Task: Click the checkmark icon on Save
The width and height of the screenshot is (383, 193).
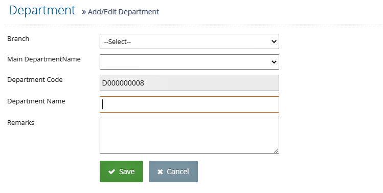Action: click(x=111, y=171)
